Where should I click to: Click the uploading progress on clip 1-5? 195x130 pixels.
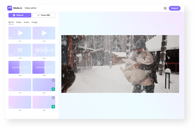click(x=20, y=67)
